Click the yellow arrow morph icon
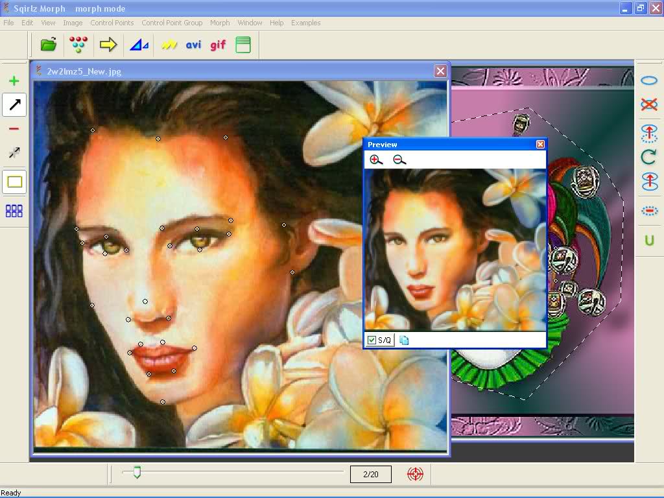664x498 pixels. [108, 45]
